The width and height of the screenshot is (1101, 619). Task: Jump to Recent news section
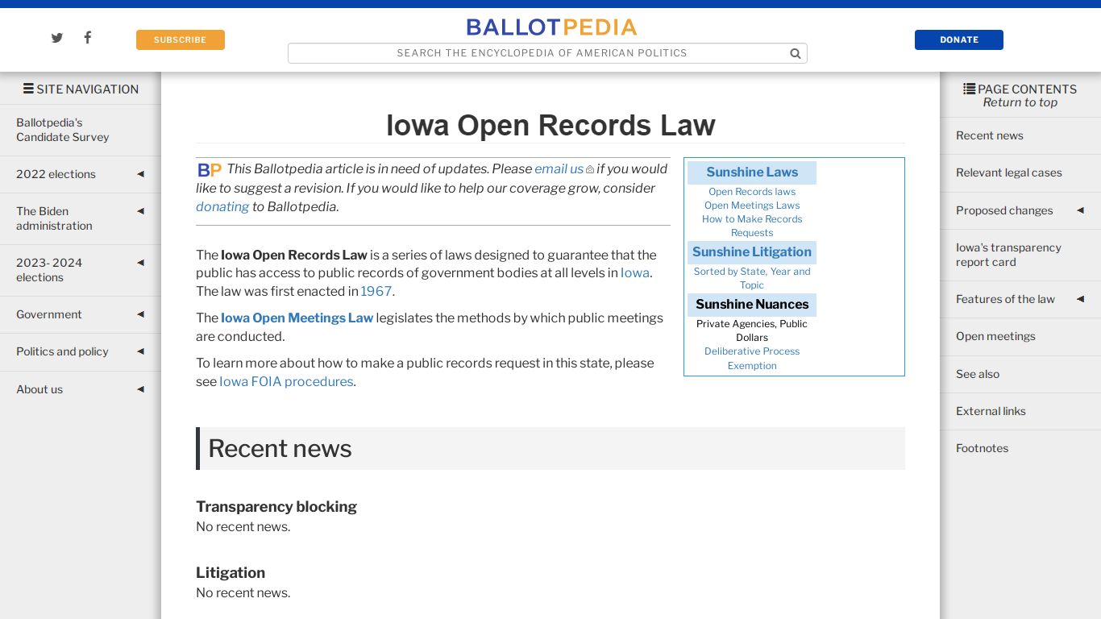(990, 135)
